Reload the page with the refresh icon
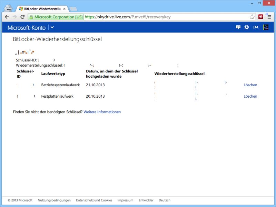This screenshot has width=276, height=207. click(22, 17)
